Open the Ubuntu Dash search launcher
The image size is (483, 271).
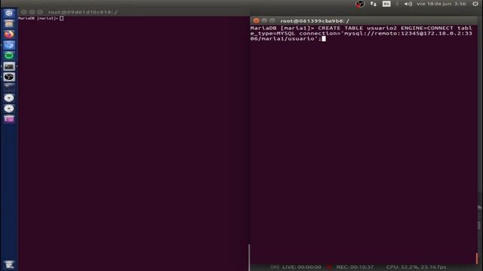point(9,13)
